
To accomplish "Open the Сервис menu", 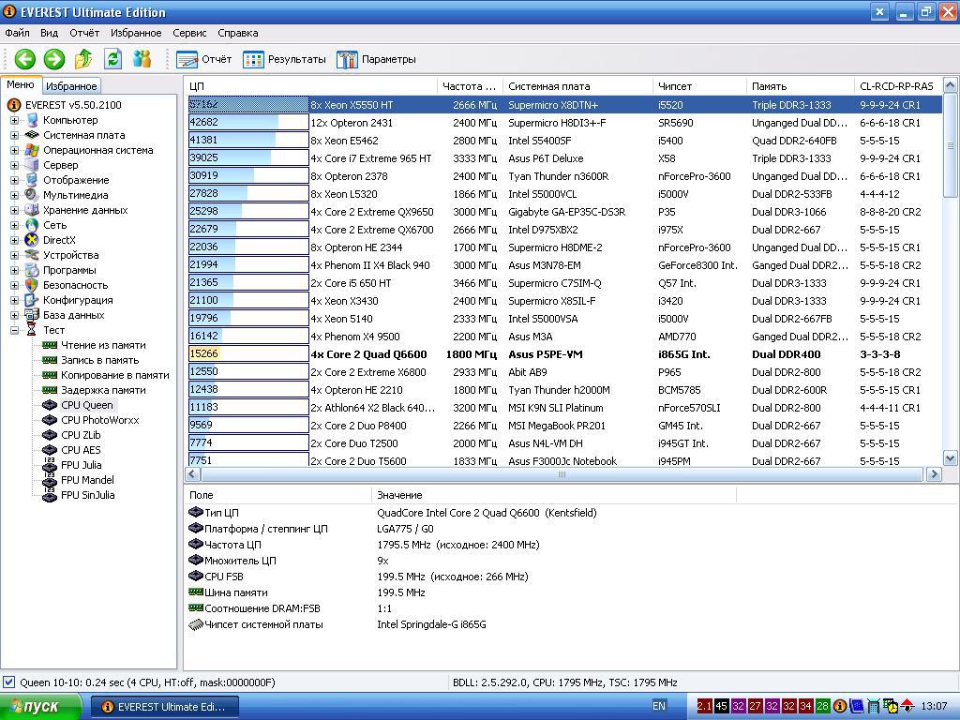I will pos(189,33).
